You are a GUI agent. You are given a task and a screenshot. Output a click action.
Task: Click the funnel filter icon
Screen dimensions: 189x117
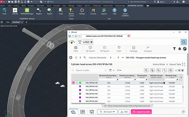[x=174, y=49]
